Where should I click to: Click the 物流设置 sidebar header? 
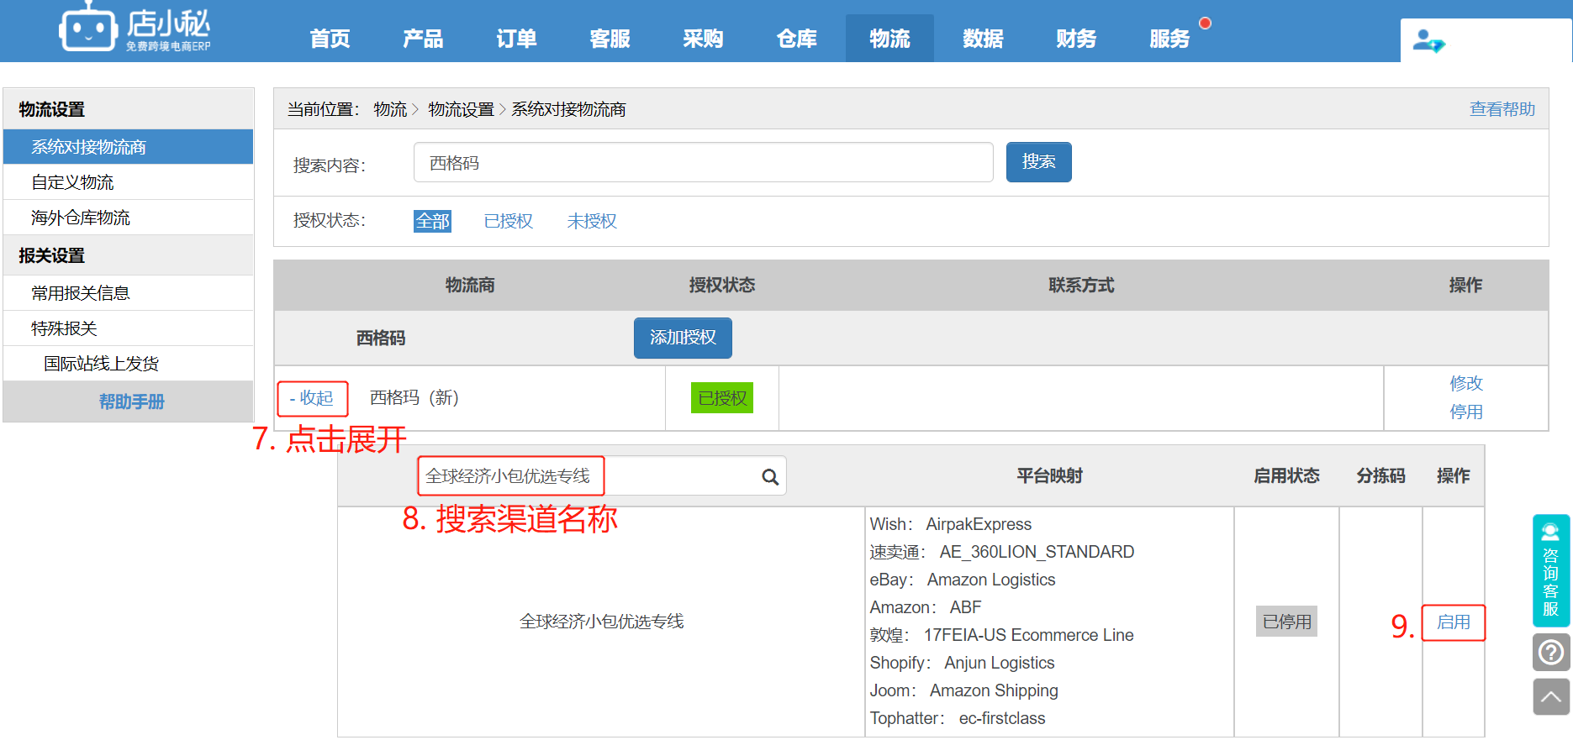128,109
